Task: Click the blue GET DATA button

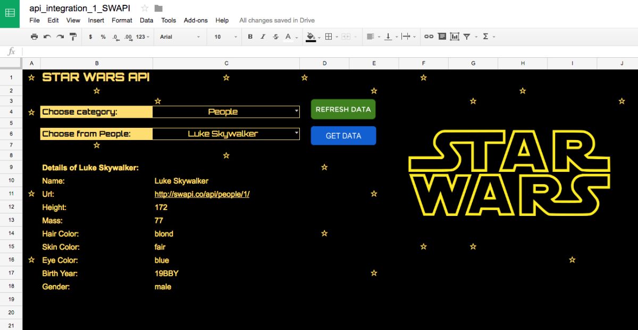Action: coord(343,136)
